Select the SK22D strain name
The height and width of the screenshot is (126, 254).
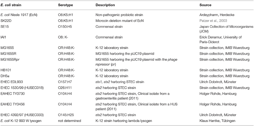(7, 20)
